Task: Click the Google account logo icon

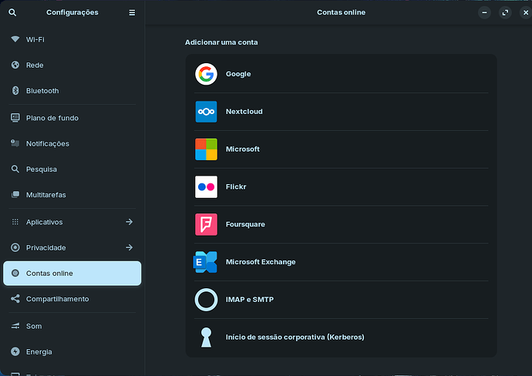Action: tap(206, 74)
